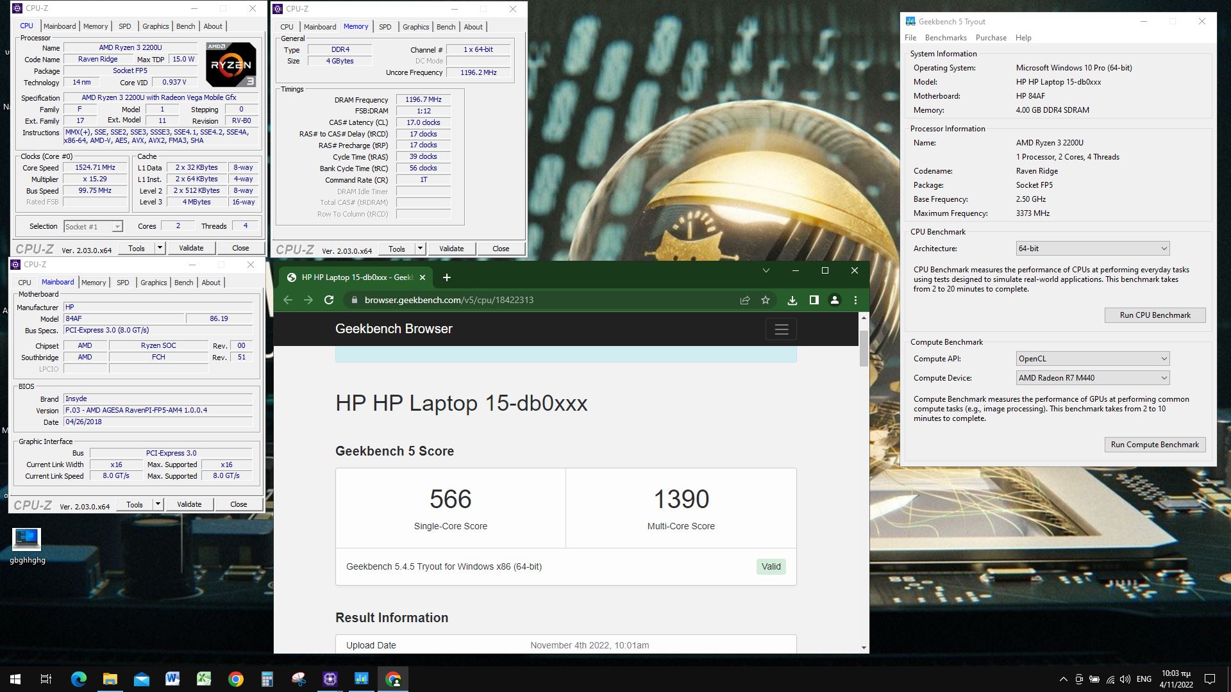Open Word from taskbar
1231x692 pixels.
tap(172, 679)
